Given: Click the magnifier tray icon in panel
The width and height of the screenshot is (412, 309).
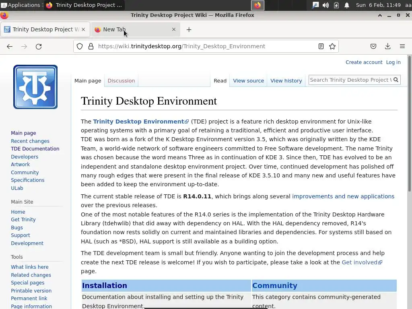Looking at the screenshot, I should pos(315,5).
